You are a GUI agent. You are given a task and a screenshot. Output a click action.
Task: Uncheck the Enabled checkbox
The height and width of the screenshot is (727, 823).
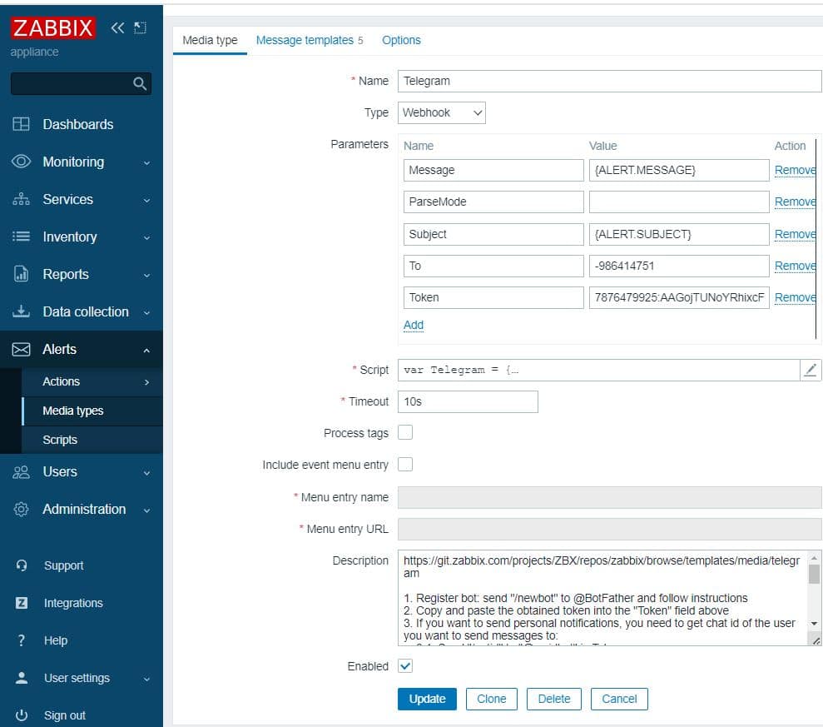pyautogui.click(x=405, y=666)
